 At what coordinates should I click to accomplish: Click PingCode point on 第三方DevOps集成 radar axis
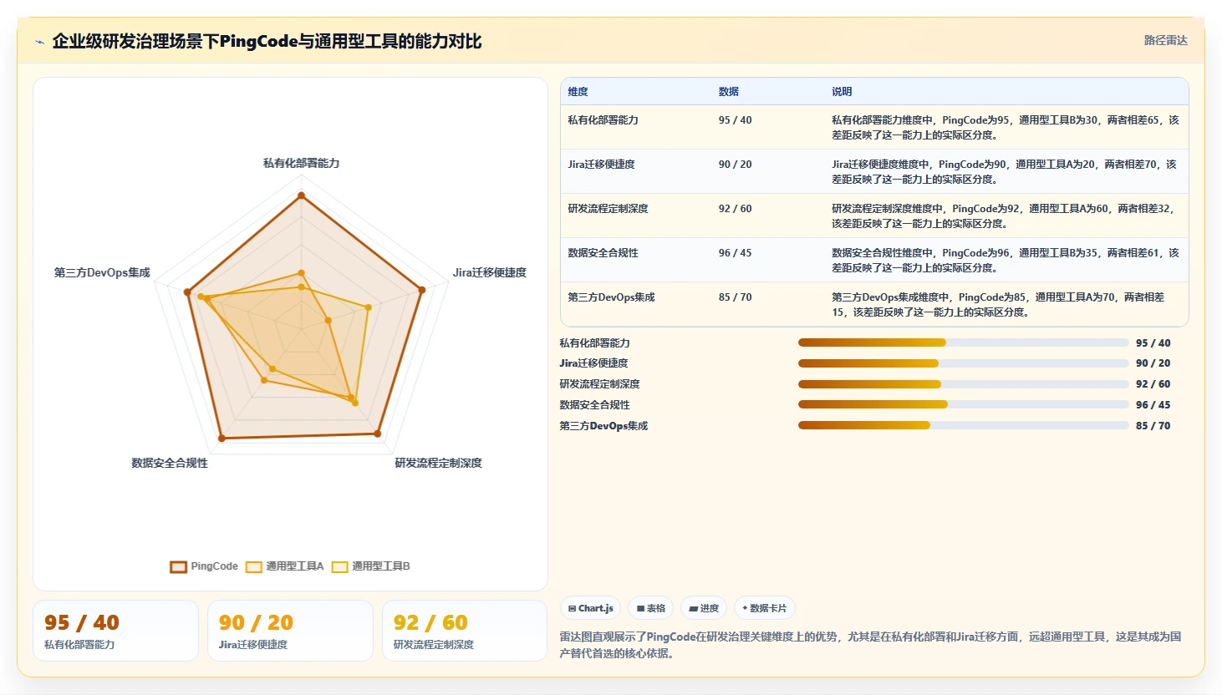[x=188, y=292]
